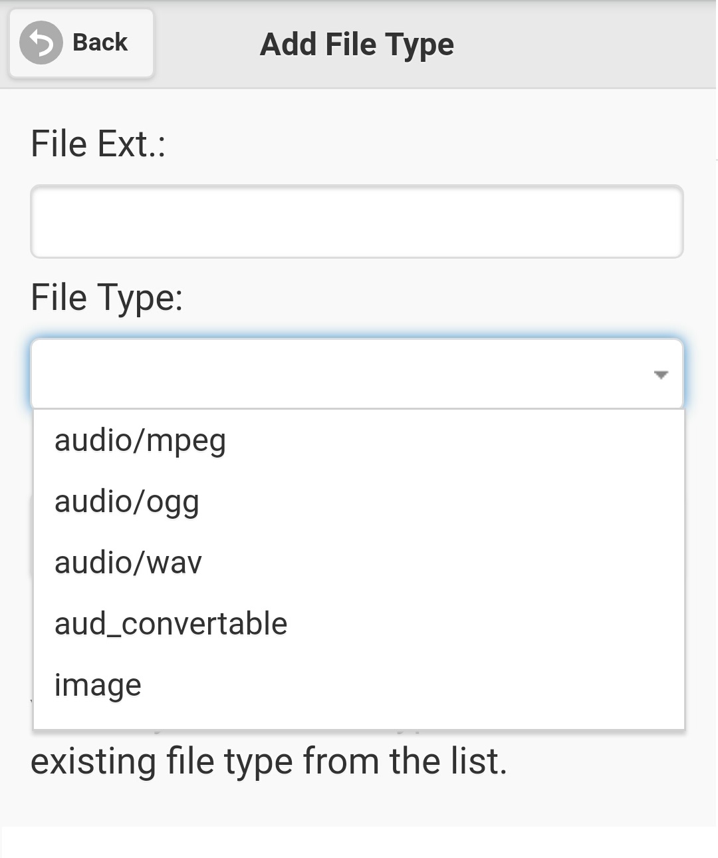
Task: Collapse list using File Type dropdown arrow
Action: click(x=660, y=374)
